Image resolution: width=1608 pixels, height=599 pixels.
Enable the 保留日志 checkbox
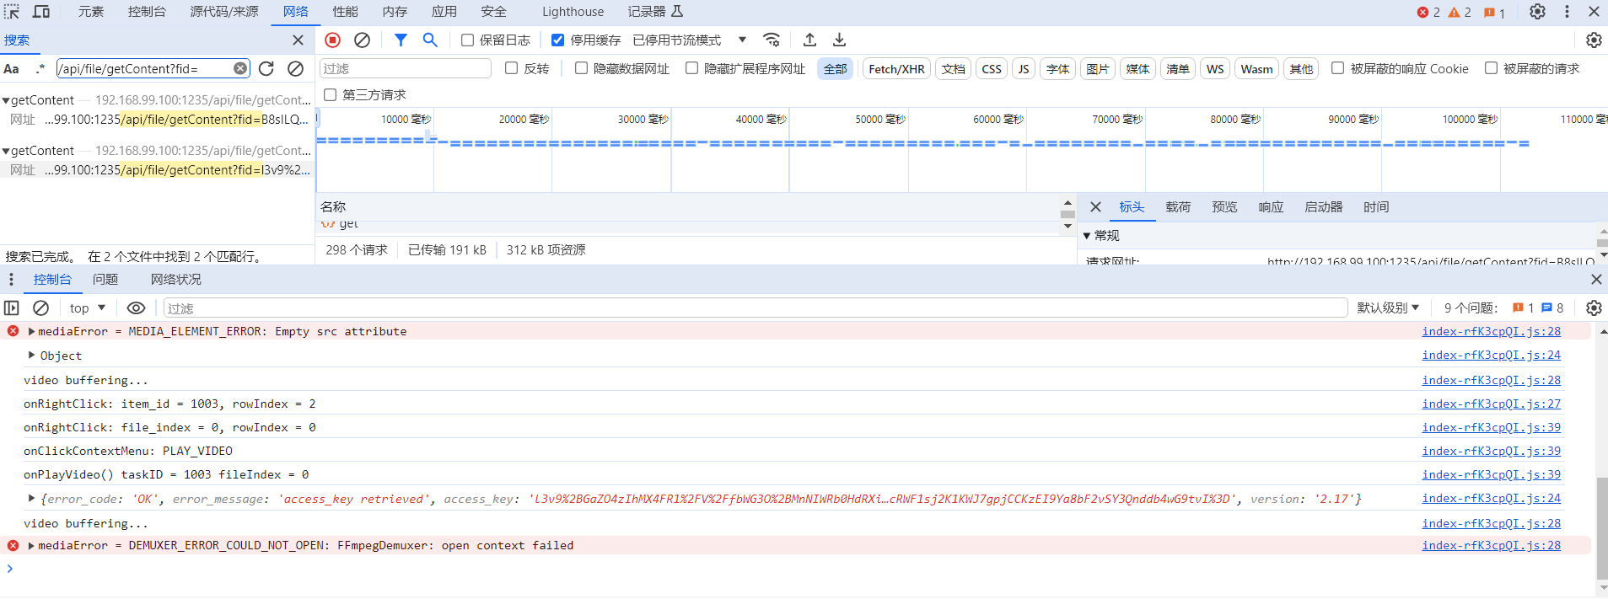pyautogui.click(x=468, y=40)
